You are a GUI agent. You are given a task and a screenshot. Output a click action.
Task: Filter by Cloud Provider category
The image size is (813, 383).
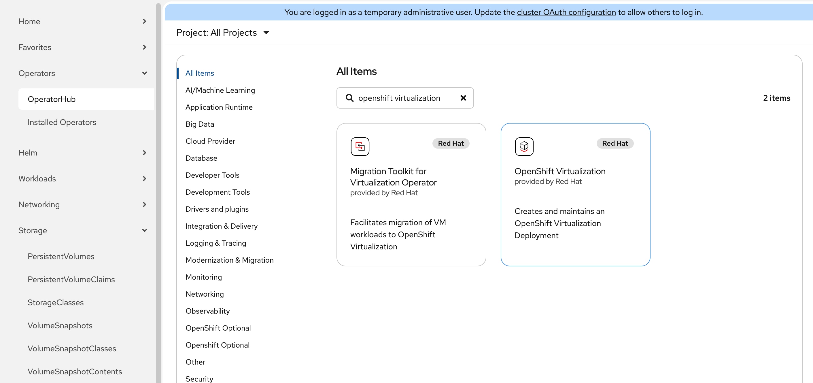pyautogui.click(x=210, y=141)
